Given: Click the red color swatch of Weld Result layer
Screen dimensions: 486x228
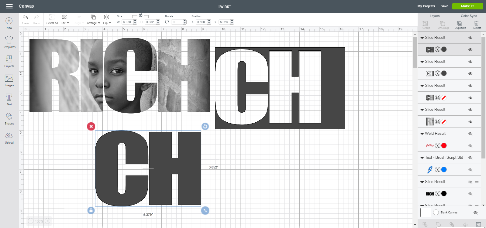Looking at the screenshot, I should (x=444, y=145).
